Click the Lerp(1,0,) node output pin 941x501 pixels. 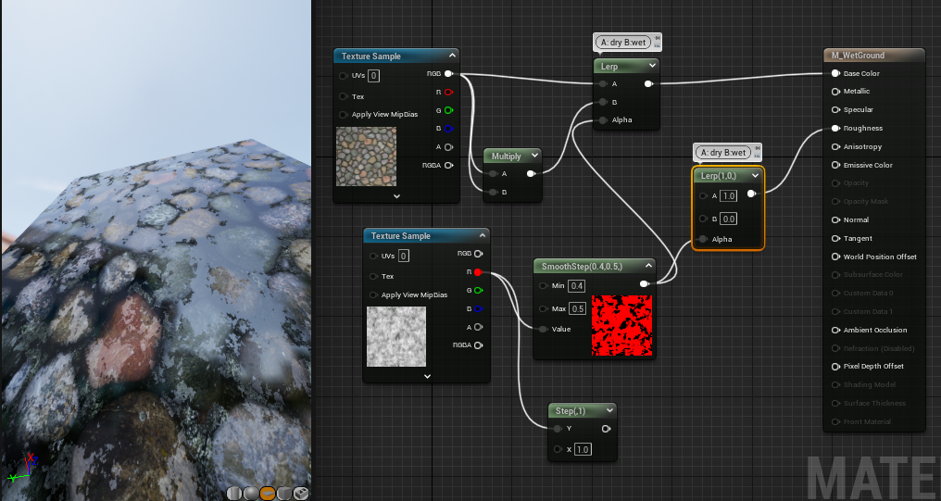[x=751, y=194]
